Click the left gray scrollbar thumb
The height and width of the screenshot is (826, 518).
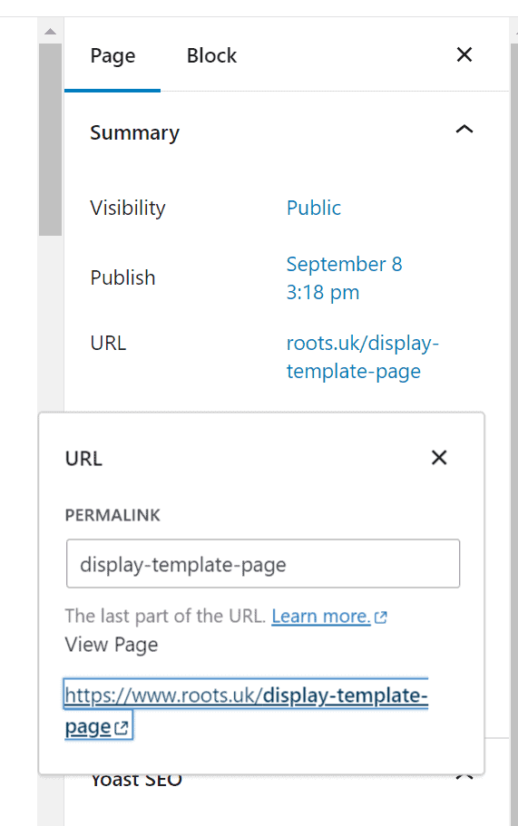pos(50,140)
